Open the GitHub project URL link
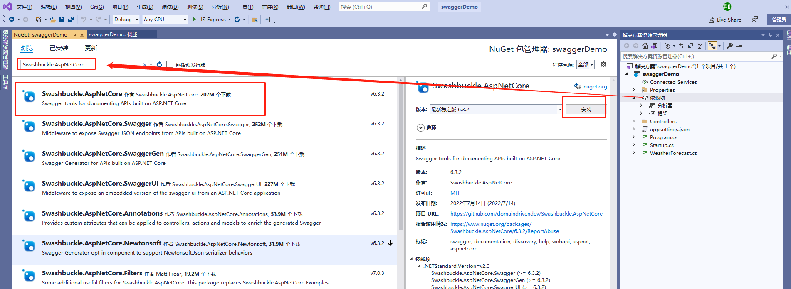Image resolution: width=791 pixels, height=289 pixels. [526, 213]
